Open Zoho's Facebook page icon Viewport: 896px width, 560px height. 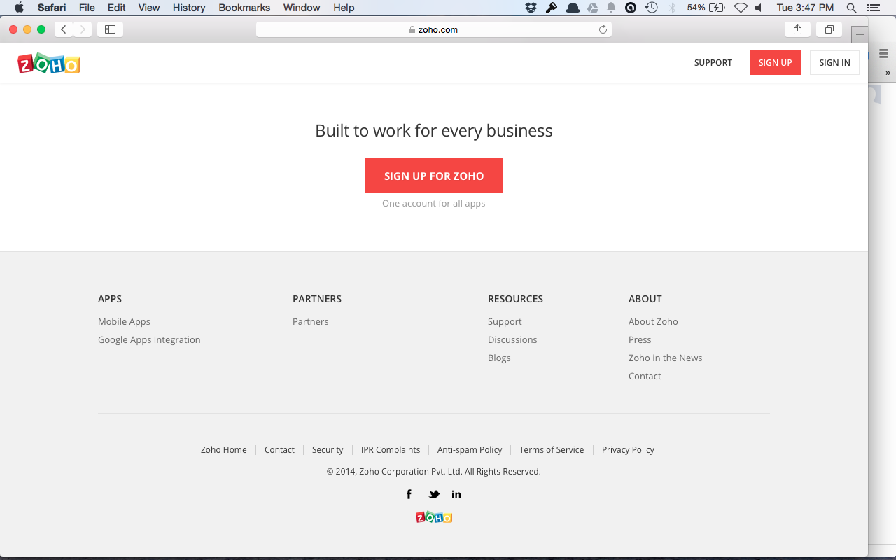click(409, 494)
